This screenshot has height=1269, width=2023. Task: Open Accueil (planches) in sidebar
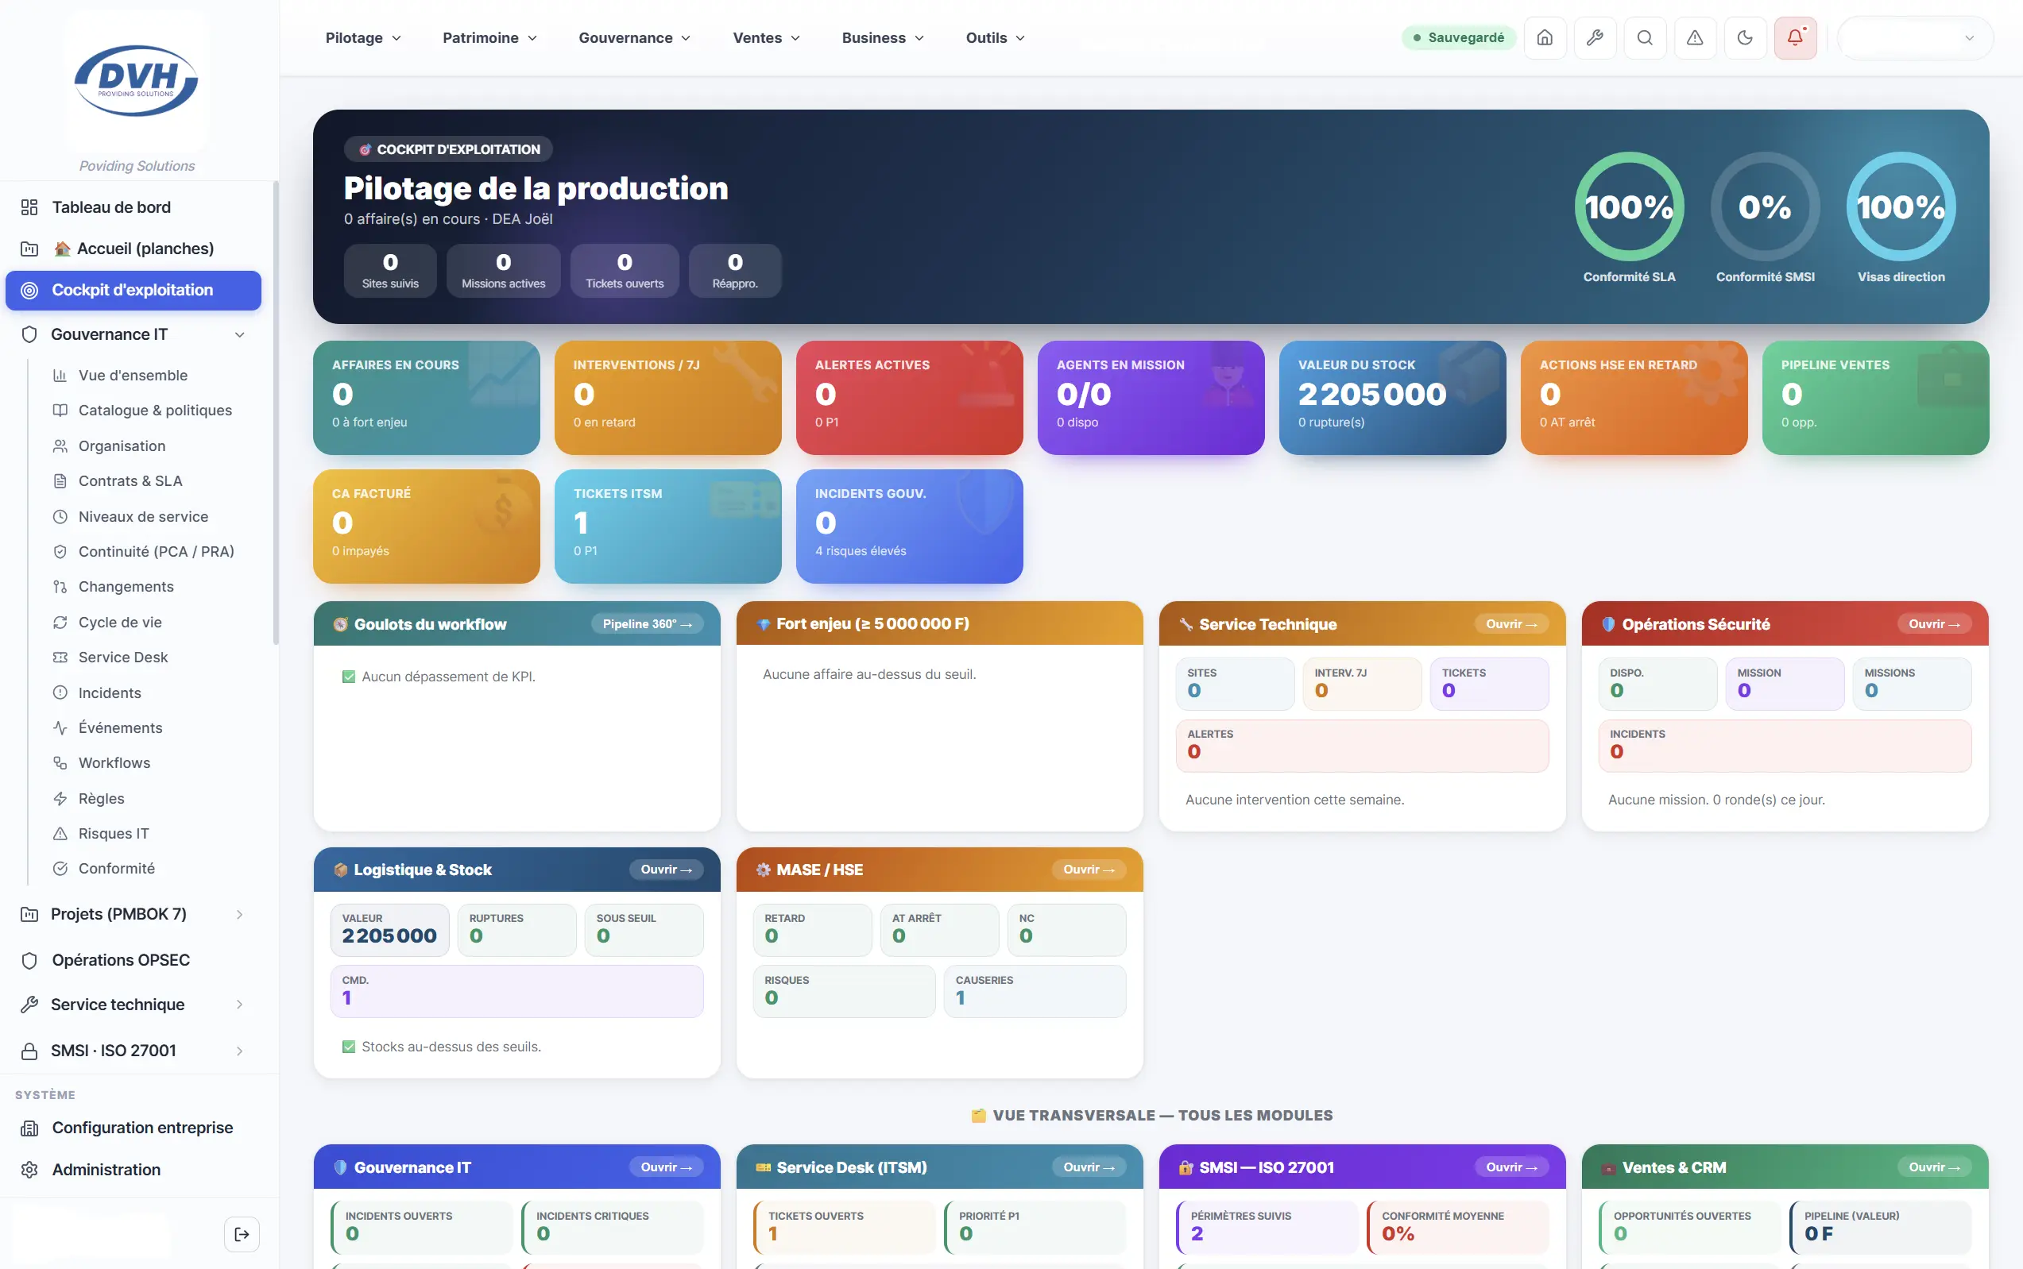tap(134, 249)
